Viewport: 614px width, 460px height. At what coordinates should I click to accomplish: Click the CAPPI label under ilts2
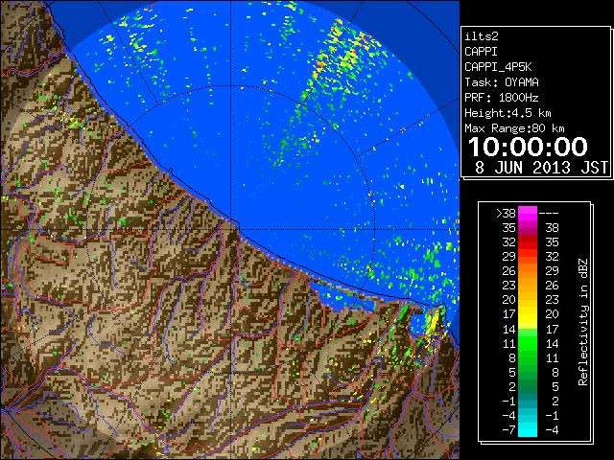point(481,52)
